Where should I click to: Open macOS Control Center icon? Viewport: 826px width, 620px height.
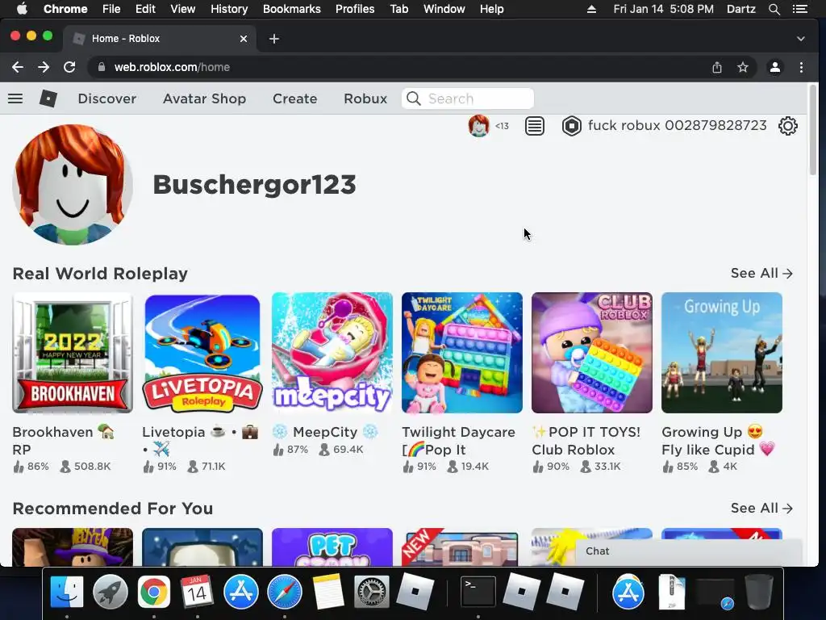799,9
